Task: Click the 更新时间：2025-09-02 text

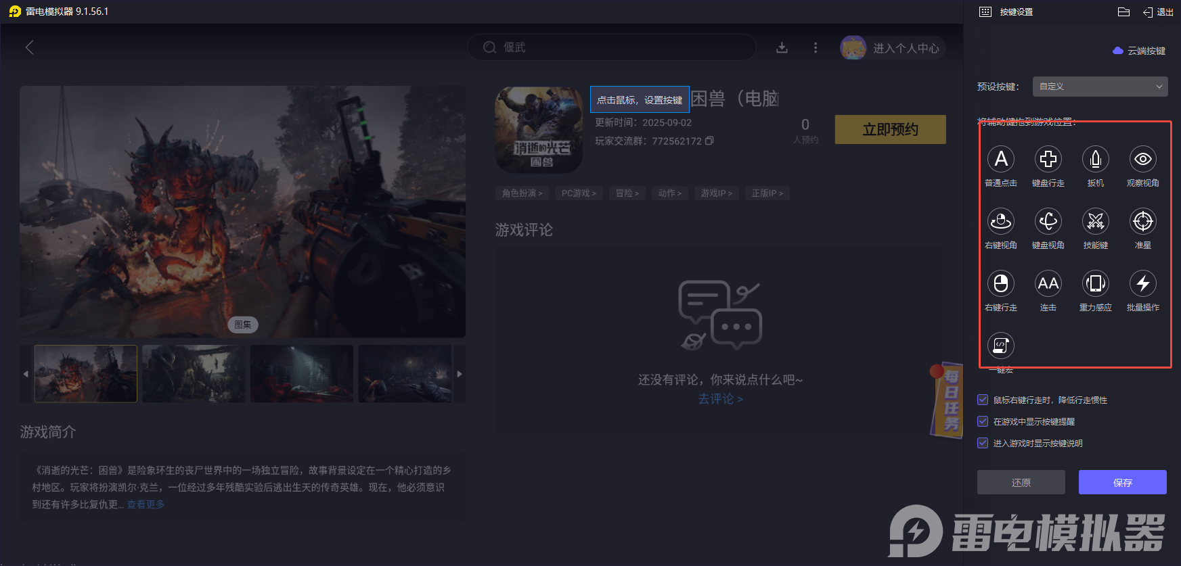Action: [644, 122]
